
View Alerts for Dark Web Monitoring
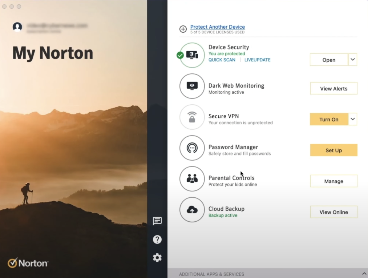coord(334,89)
